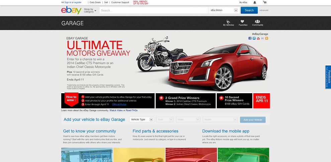Click the #eBayGarage hashtag text
331x162 pixels.
(260, 34)
